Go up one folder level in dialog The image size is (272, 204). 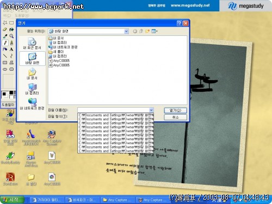click(x=141, y=31)
